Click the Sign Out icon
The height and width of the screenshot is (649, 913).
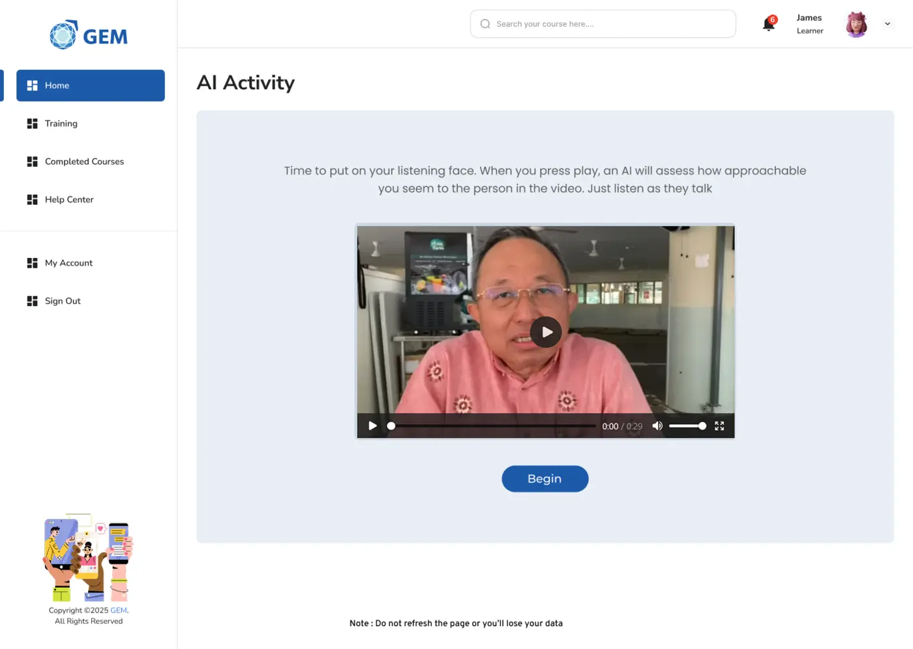coord(32,301)
